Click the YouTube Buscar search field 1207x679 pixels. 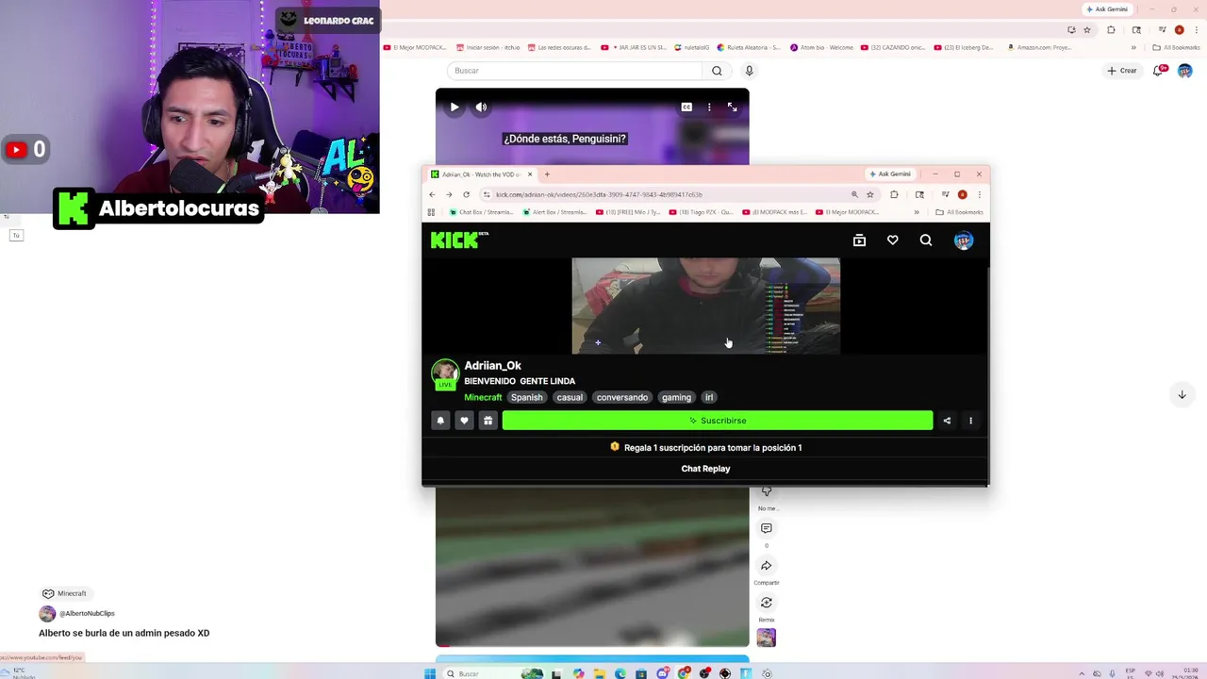[x=574, y=71]
